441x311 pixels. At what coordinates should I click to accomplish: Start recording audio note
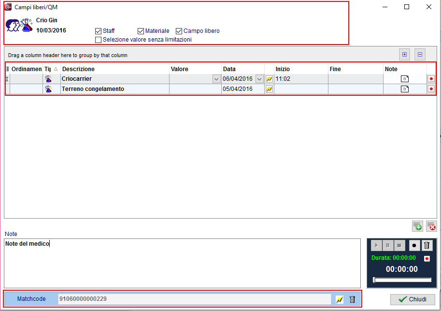coord(414,245)
